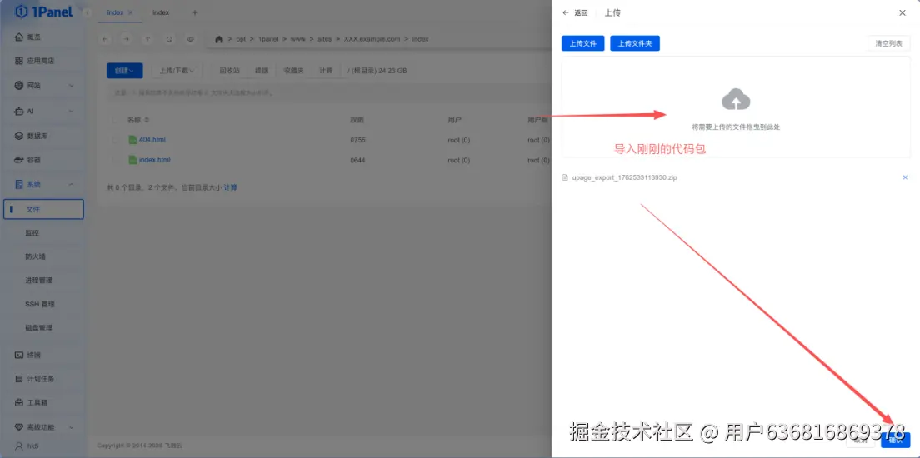Screen dimensions: 920x458
Task: Open the 创建 create dropdown
Action: click(124, 71)
